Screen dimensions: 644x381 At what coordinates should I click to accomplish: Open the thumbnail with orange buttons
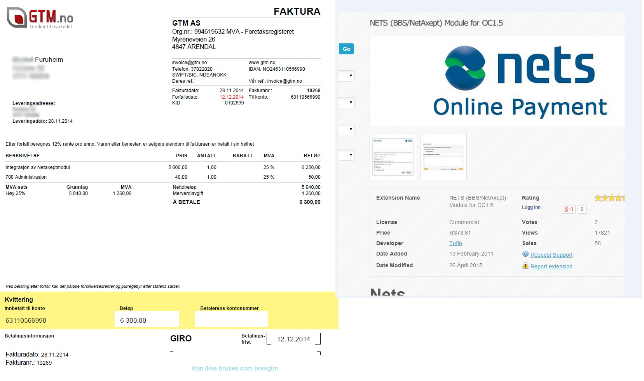[443, 157]
